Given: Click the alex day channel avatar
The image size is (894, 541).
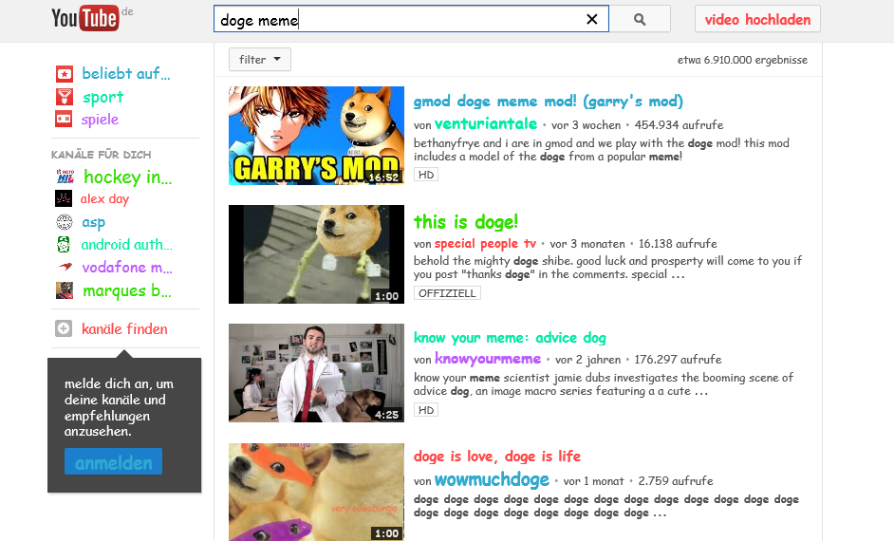Looking at the screenshot, I should click(x=64, y=198).
